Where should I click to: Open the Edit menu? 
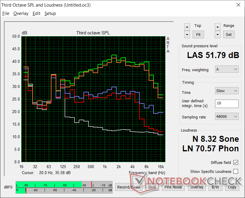[36, 13]
